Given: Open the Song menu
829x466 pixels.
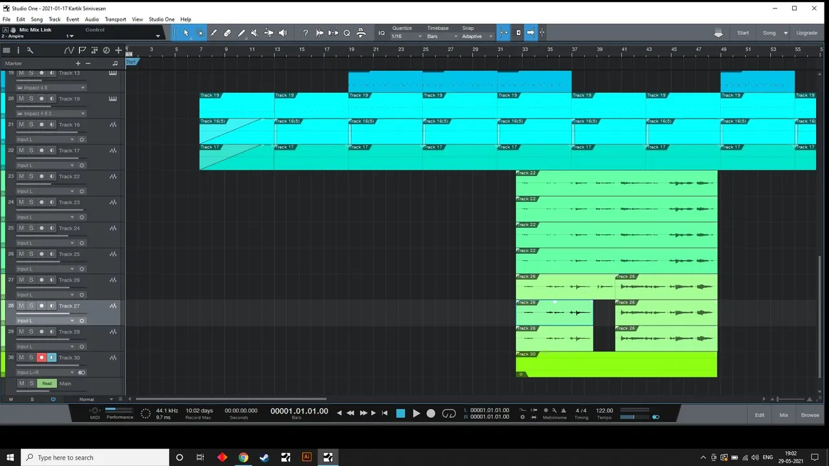Looking at the screenshot, I should [x=37, y=19].
